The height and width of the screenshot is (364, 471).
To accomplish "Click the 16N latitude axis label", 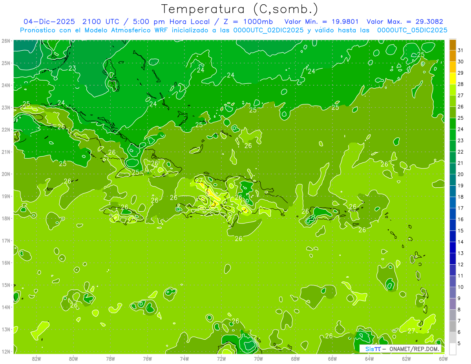I will click(5, 263).
